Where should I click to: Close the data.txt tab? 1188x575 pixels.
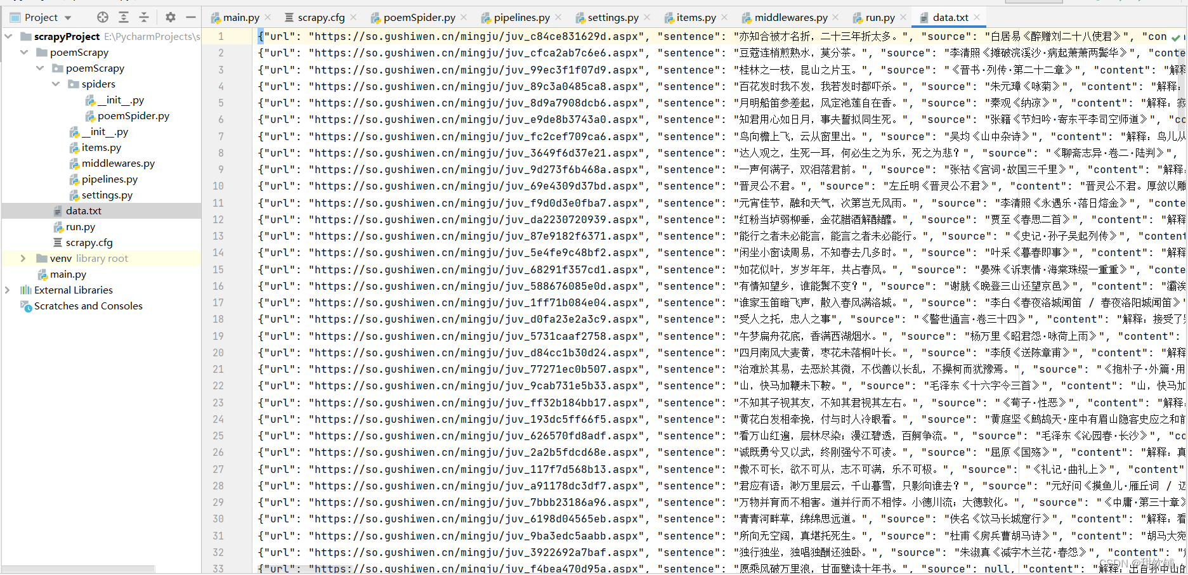click(x=977, y=18)
